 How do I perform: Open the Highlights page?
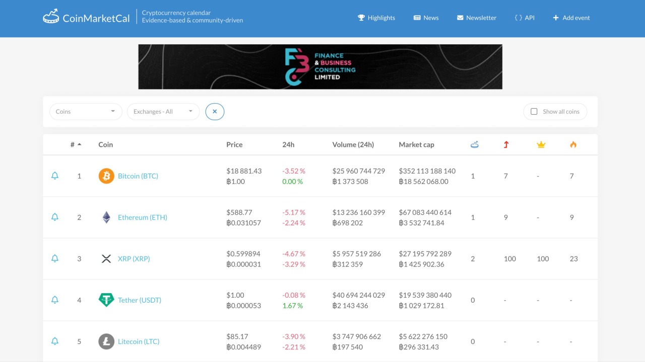pyautogui.click(x=376, y=18)
